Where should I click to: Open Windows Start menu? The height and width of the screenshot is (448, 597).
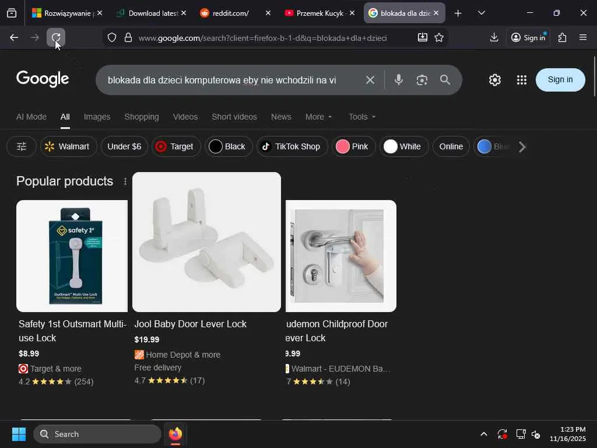click(x=19, y=434)
